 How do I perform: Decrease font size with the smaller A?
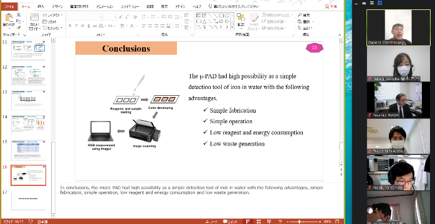click(x=127, y=17)
